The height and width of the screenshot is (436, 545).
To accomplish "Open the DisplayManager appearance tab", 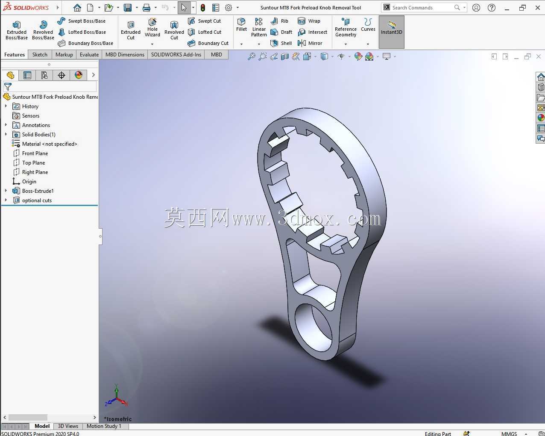I will coord(79,75).
